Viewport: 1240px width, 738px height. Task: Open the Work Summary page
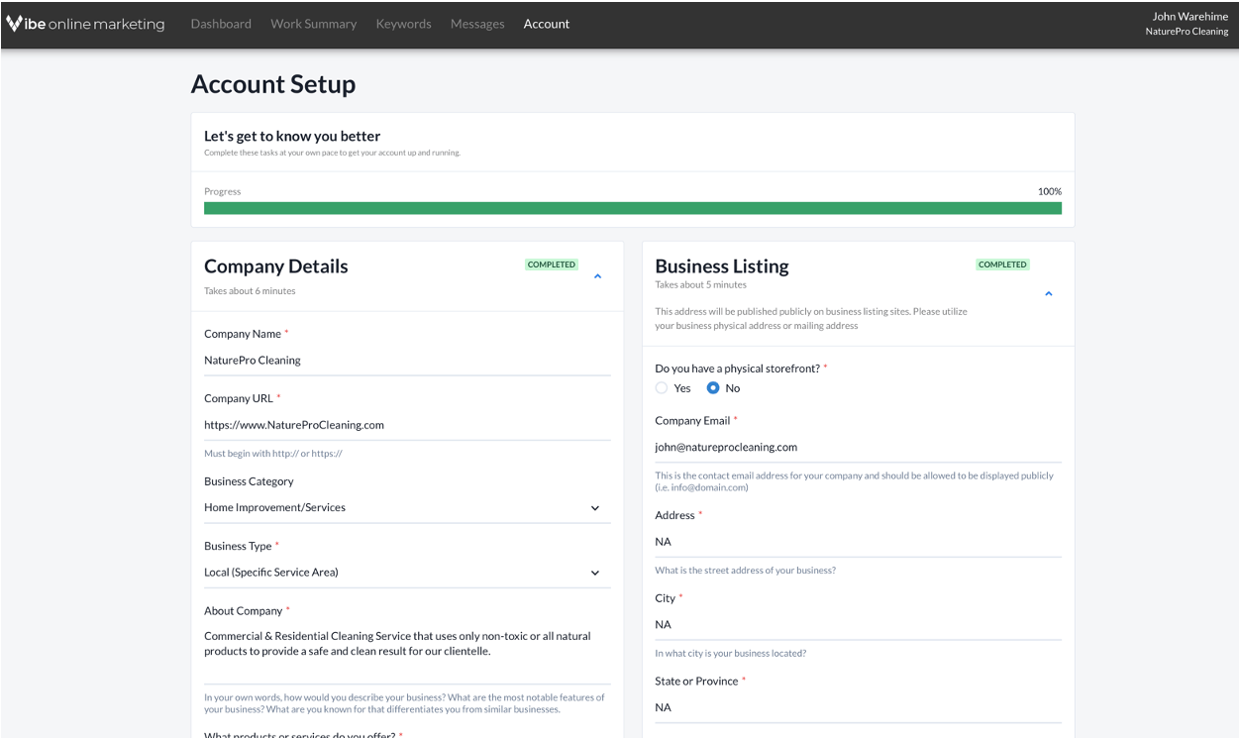(313, 24)
